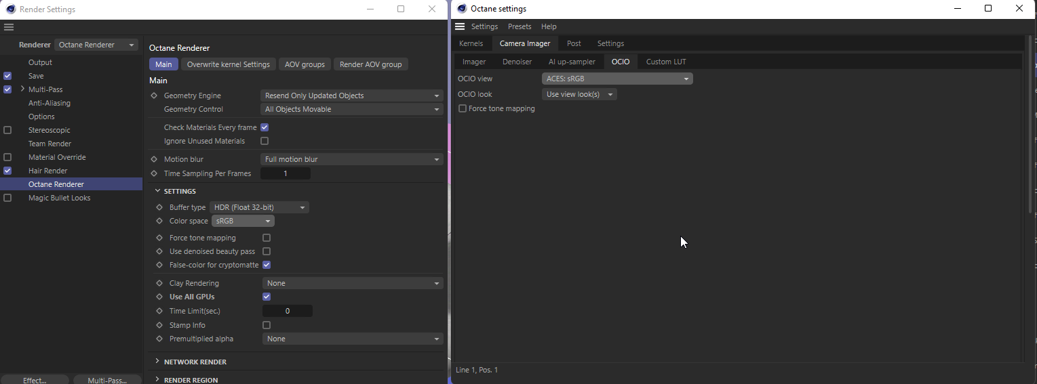
Task: Click the Octane settings hamburger menu icon
Action: (460, 26)
